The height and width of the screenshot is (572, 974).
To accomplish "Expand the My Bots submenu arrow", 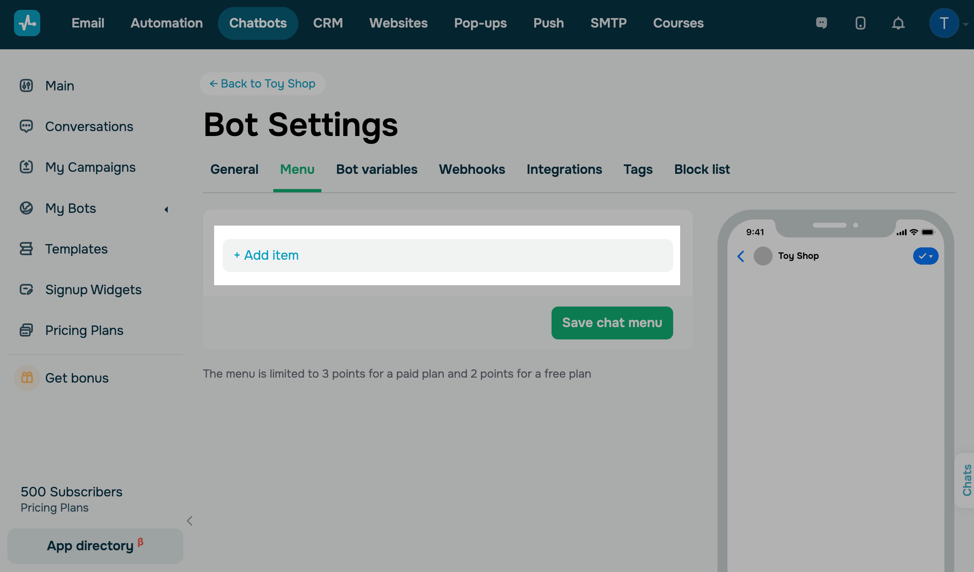I will pyautogui.click(x=166, y=210).
